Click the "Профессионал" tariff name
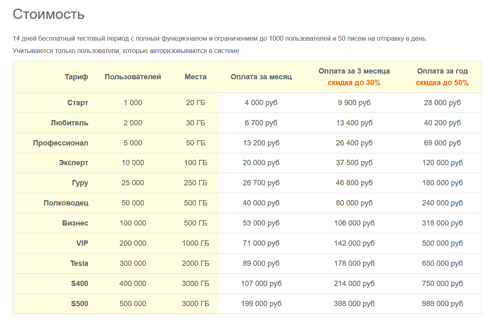Image resolution: width=495 pixels, height=323 pixels. (x=61, y=143)
